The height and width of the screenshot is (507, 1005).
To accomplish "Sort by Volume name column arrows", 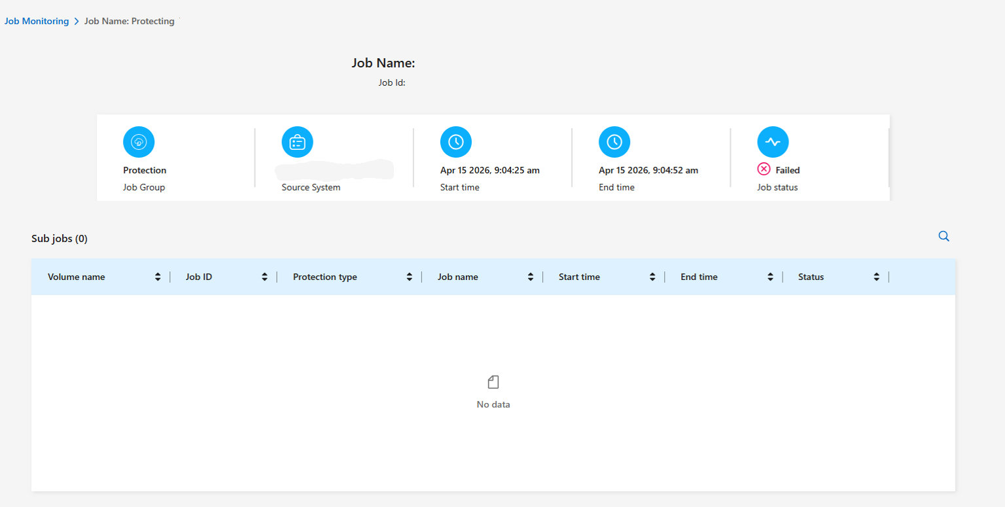I will click(158, 277).
